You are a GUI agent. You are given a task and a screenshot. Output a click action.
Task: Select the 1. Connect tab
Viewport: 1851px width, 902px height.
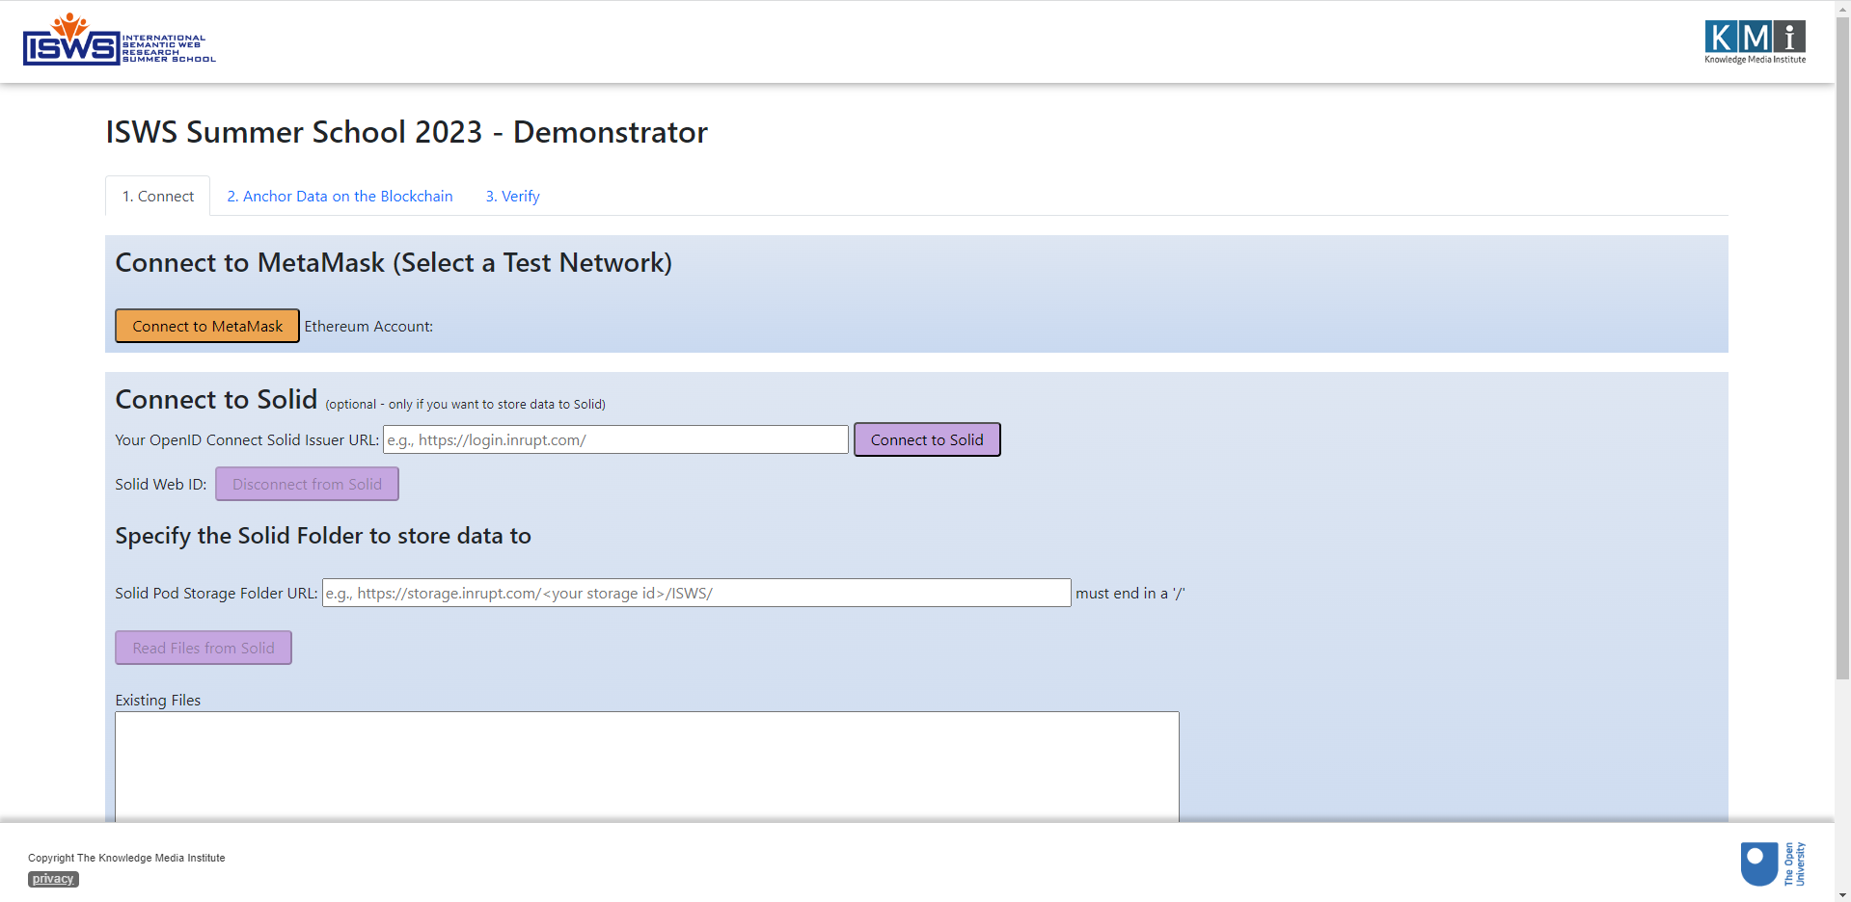click(x=158, y=196)
